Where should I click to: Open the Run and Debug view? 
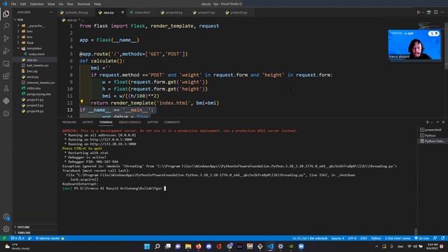tap(6, 51)
